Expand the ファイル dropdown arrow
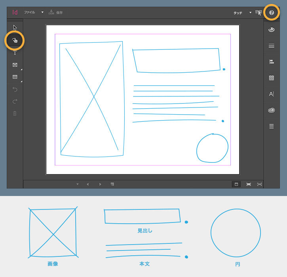 42,12
